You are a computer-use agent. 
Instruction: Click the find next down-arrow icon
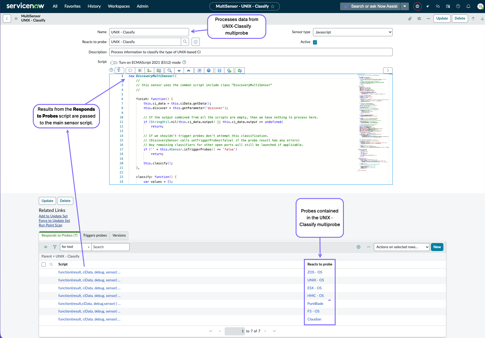[179, 71]
